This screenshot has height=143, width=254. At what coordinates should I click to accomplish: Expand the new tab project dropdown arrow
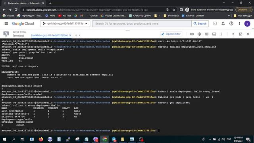79,35
